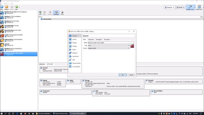Viewport: 204px width, 115px height.
Task: Expand the Start button dropdown arrow
Action: click(x=19, y=7)
